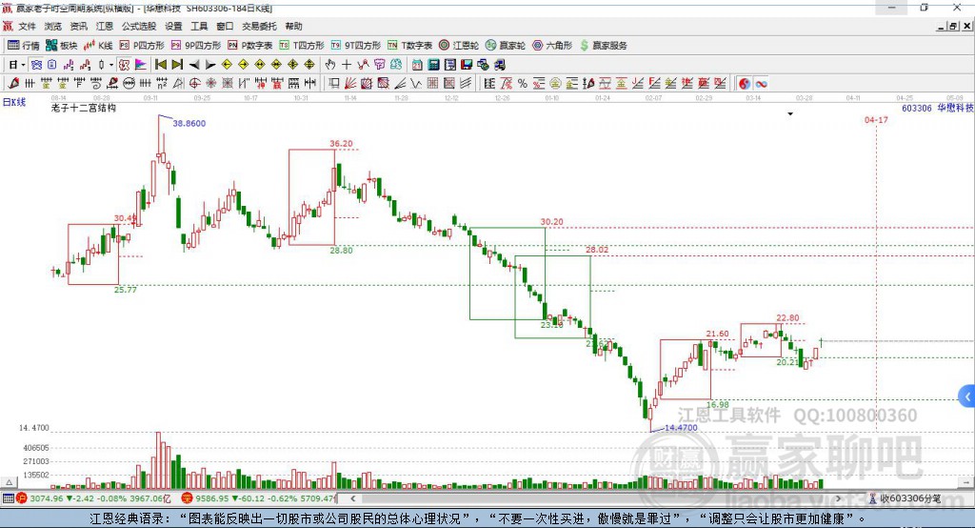Click the black right arrow icon
This screenshot has width=975, height=528.
coord(210,65)
